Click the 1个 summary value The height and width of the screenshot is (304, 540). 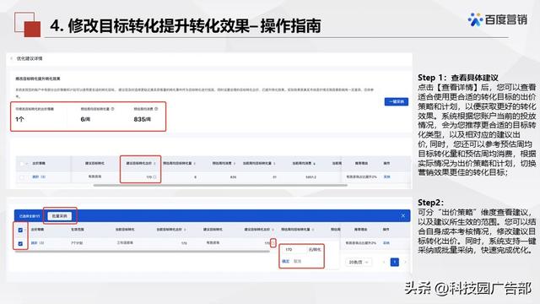pos(19,119)
